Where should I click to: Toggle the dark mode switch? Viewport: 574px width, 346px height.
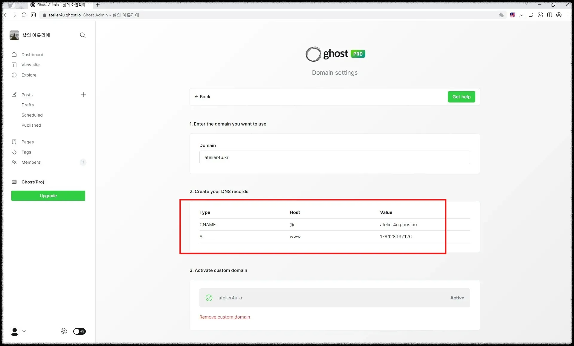(80, 331)
